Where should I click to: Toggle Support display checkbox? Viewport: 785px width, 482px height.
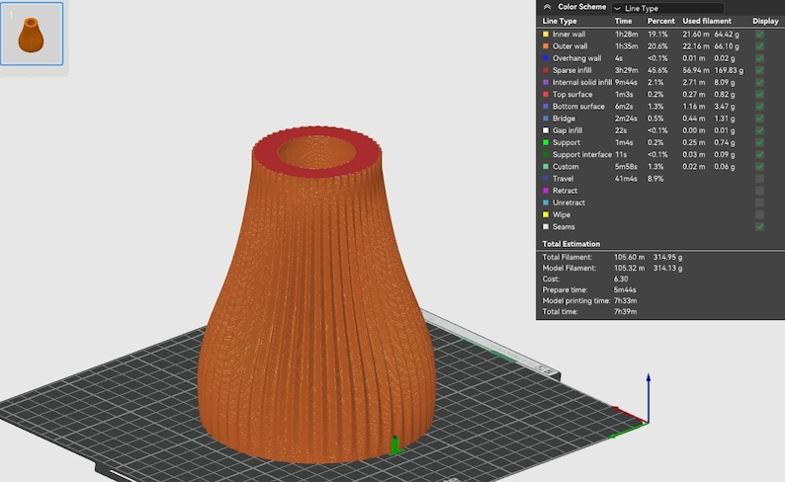click(759, 142)
